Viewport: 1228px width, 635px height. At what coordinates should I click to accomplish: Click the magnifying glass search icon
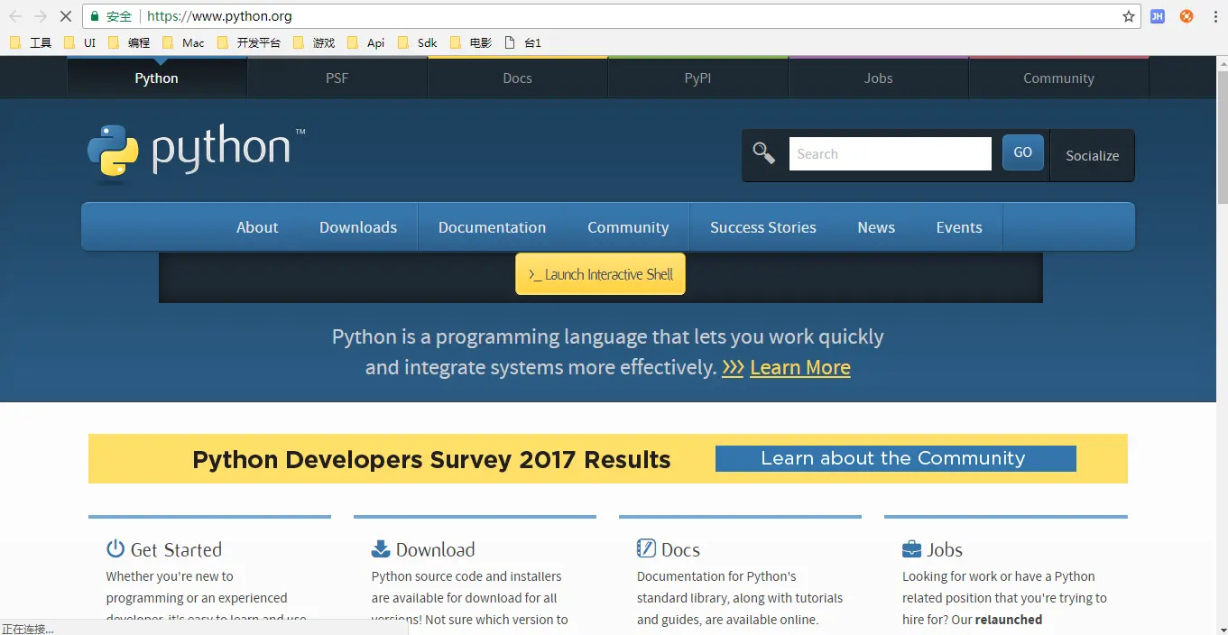764,153
